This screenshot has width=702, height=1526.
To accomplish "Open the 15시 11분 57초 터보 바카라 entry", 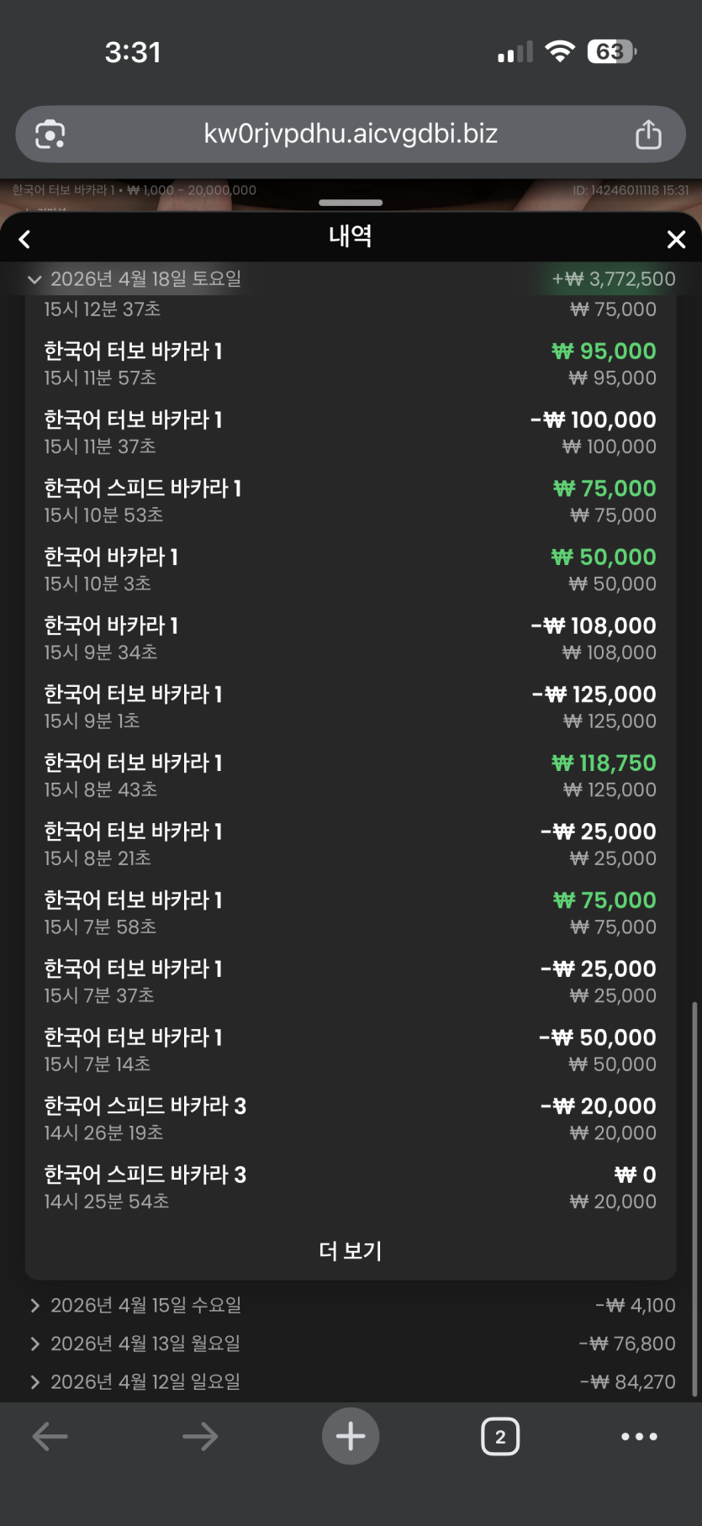I will click(x=351, y=363).
